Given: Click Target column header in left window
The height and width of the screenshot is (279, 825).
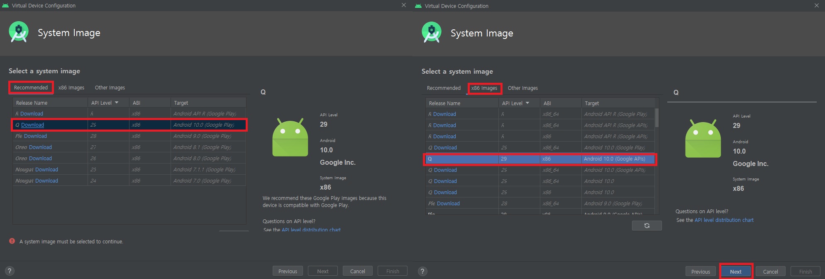Looking at the screenshot, I should pos(208,103).
